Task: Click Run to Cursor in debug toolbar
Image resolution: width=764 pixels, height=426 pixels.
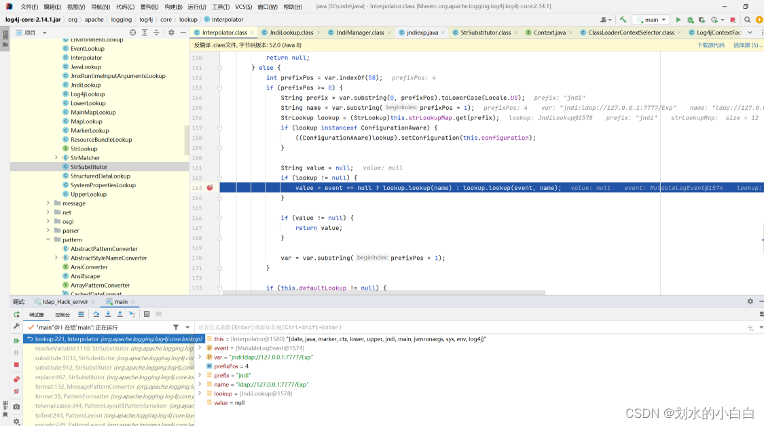Action: (132, 315)
